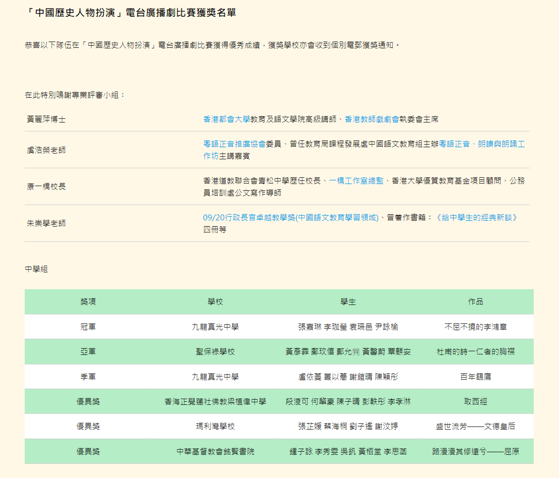Select the 學生 column header

click(x=348, y=302)
